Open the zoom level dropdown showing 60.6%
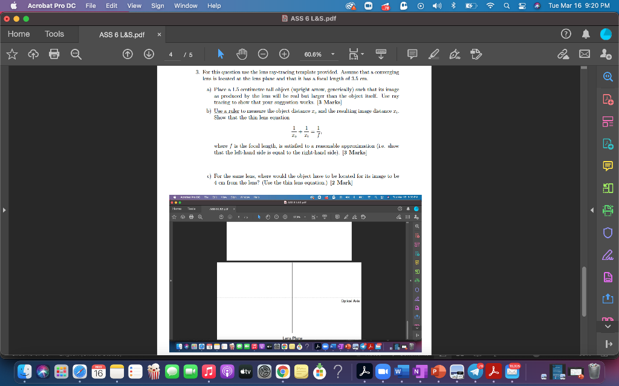The height and width of the screenshot is (386, 619). coord(332,54)
